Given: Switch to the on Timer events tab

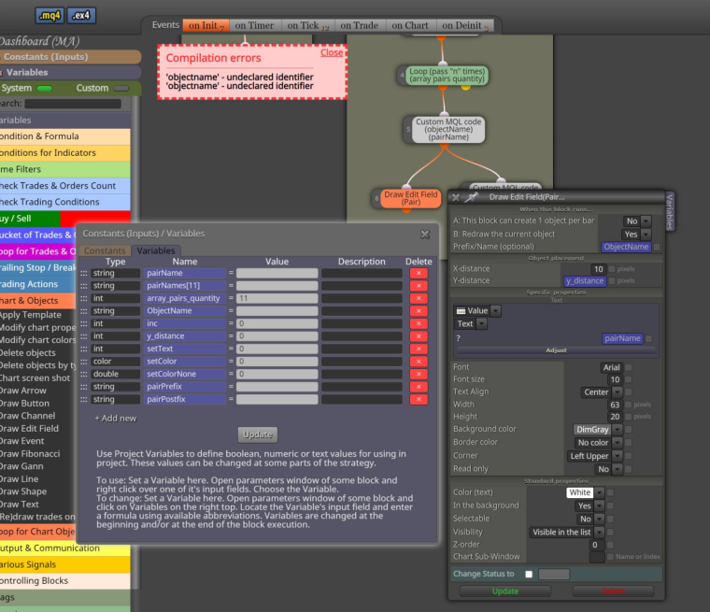Looking at the screenshot, I should [254, 26].
